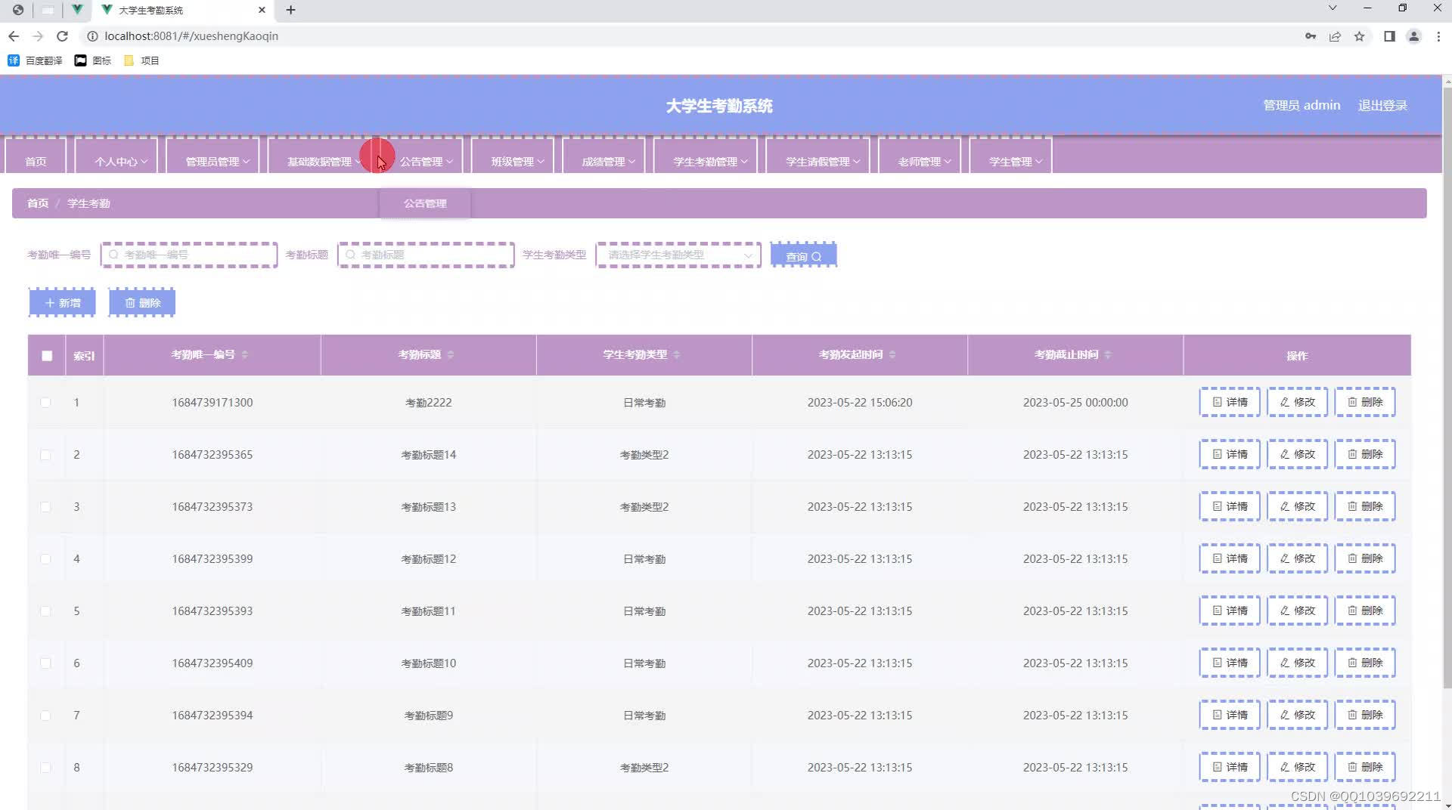Delete 考勤标题12 row with 删除
This screenshot has height=810, width=1452.
(x=1365, y=558)
